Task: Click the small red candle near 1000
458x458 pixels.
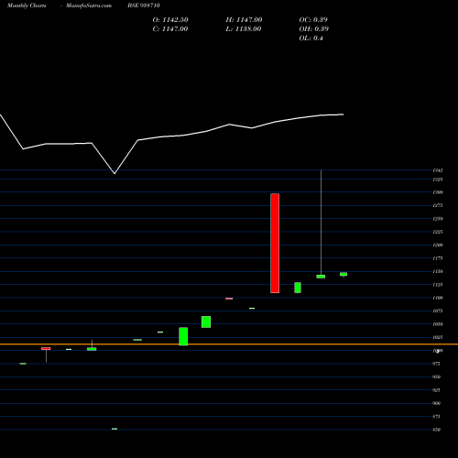Action: [x=46, y=349]
